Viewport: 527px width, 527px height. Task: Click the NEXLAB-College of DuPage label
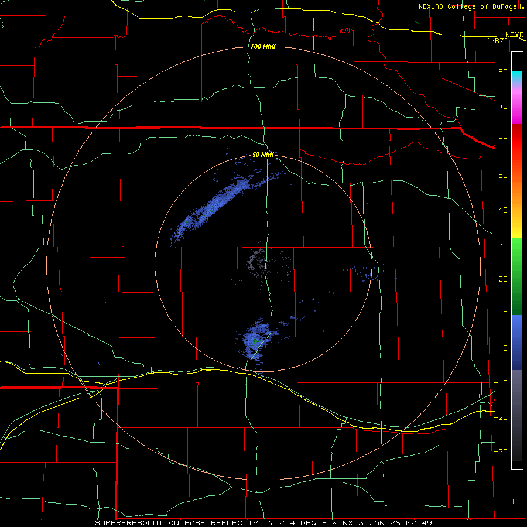pos(471,6)
